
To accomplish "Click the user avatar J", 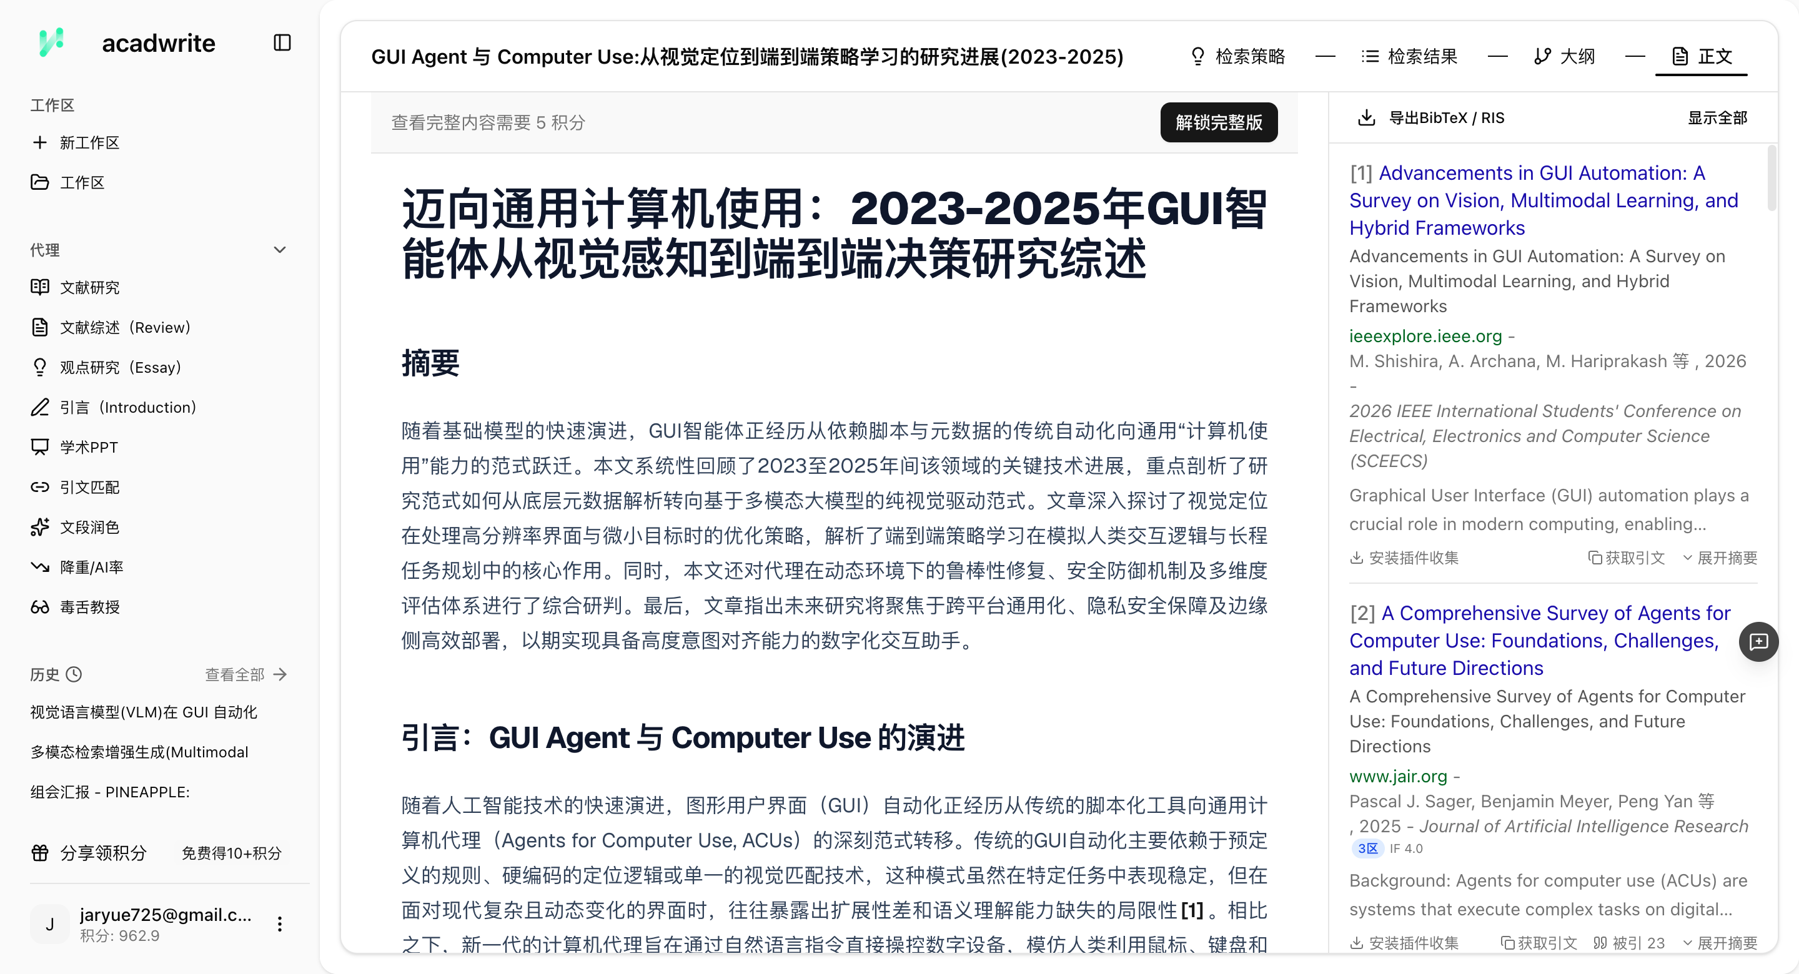I will (x=49, y=923).
